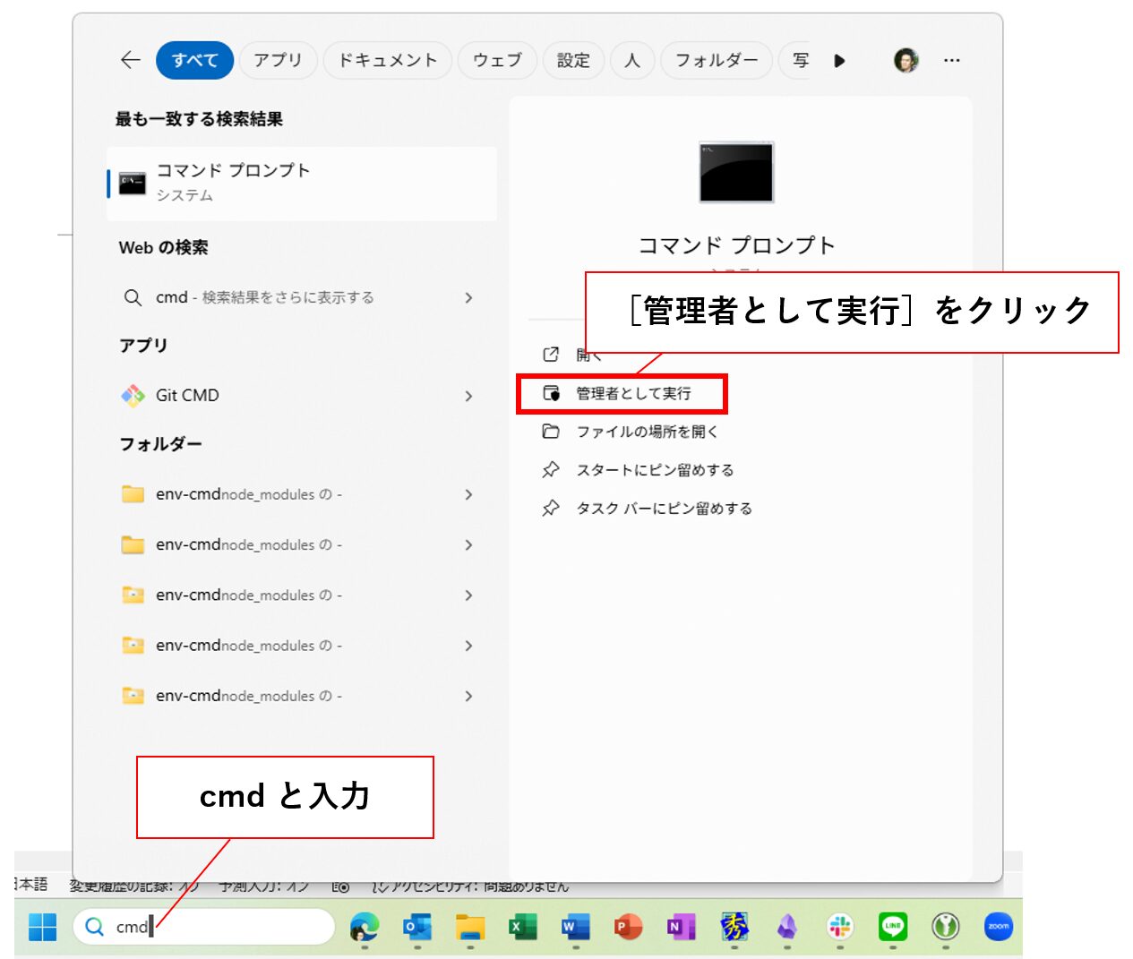1133x959 pixels.
Task: Switch to the アプリ filter tab
Action: 278,60
